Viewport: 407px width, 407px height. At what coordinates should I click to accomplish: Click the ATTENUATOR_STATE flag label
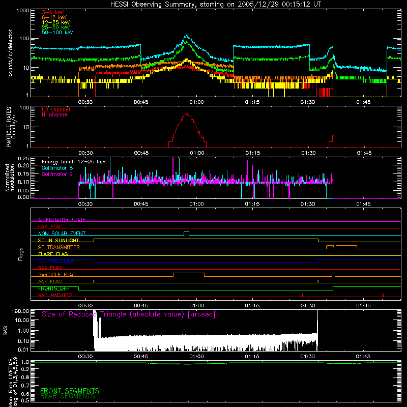[62, 220]
